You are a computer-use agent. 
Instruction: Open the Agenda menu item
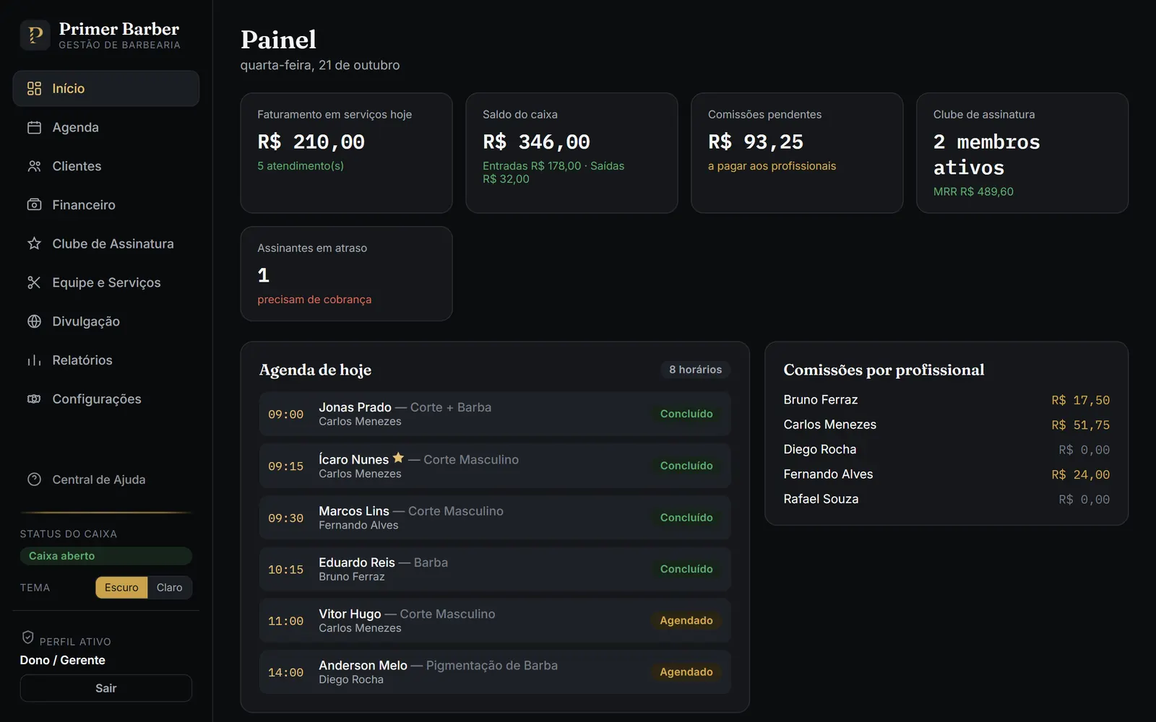click(105, 127)
